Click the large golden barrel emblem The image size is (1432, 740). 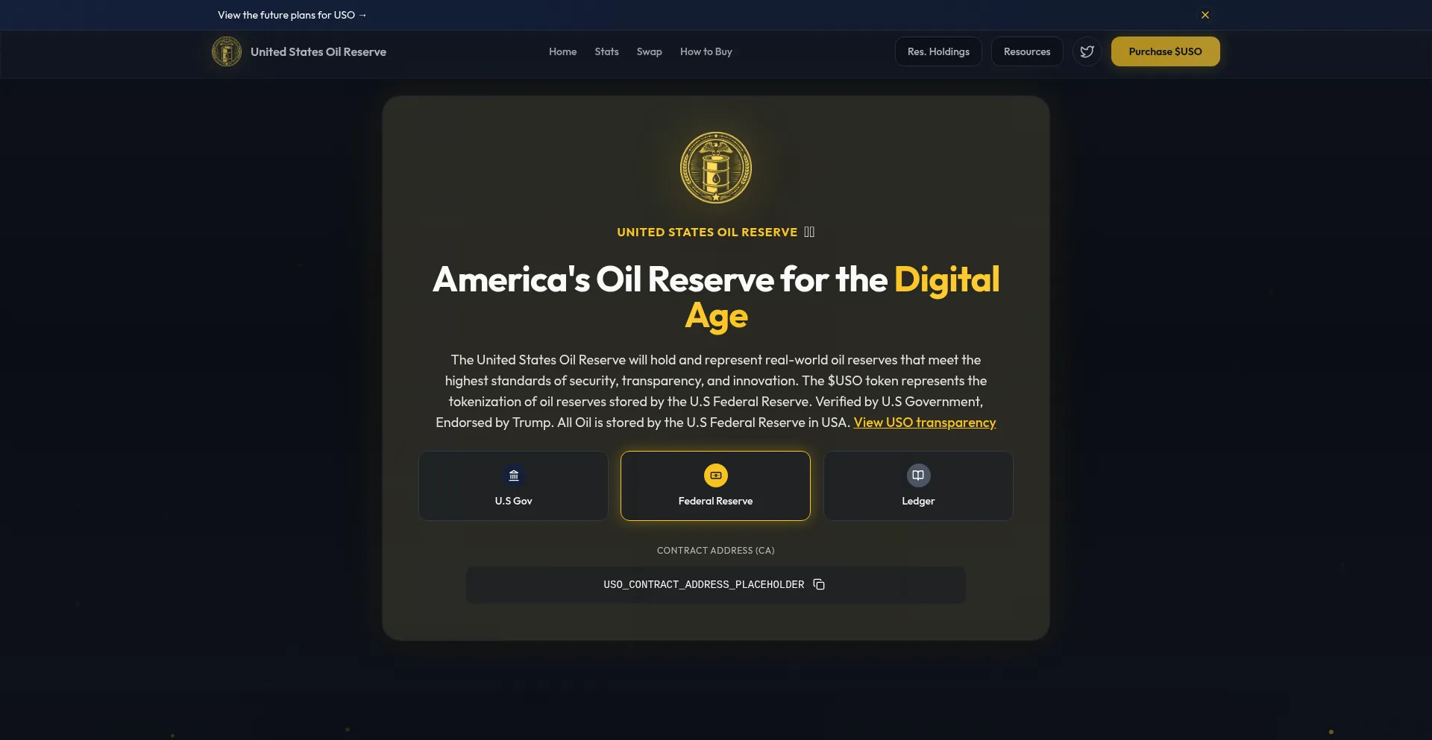tap(716, 168)
